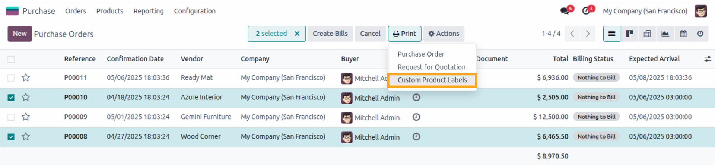Click vendor Wood Corner
The image size is (715, 165).
(x=201, y=136)
